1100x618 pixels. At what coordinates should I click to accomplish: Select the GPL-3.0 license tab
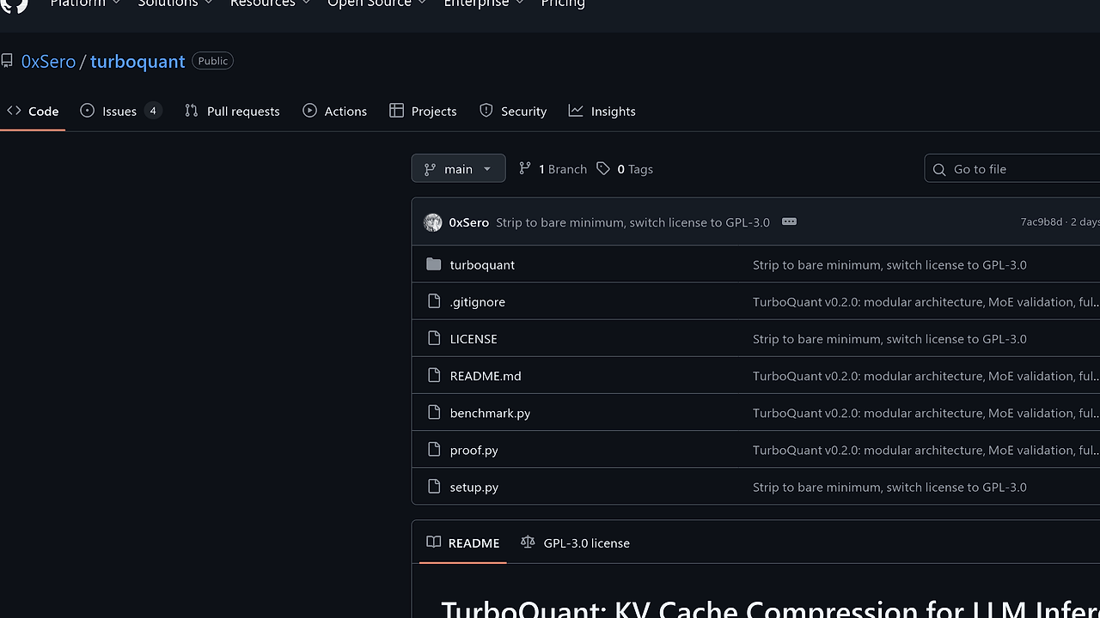(575, 542)
